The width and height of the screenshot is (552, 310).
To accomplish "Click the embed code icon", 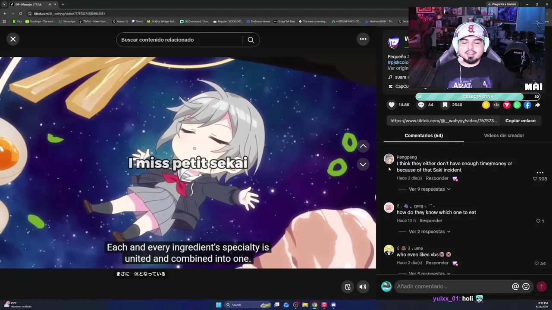I will pyautogui.click(x=496, y=105).
